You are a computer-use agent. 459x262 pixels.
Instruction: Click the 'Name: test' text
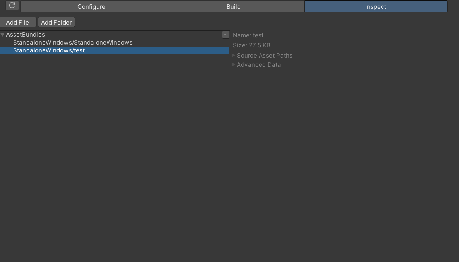(248, 35)
